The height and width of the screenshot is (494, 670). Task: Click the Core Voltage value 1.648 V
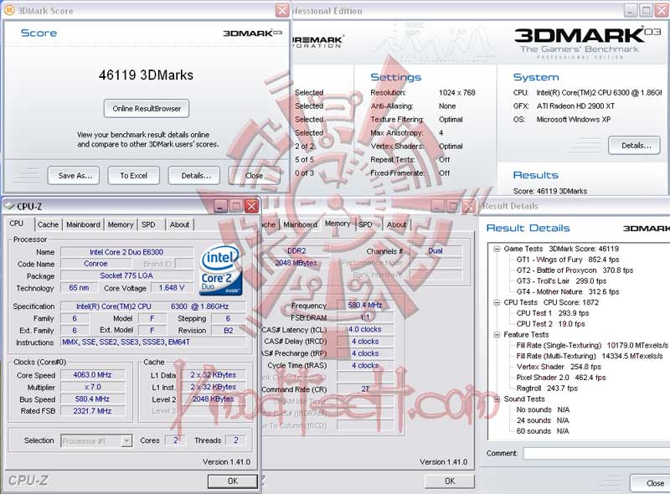coord(172,288)
